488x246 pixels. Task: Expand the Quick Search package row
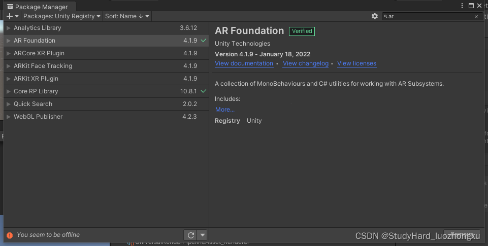[9, 104]
